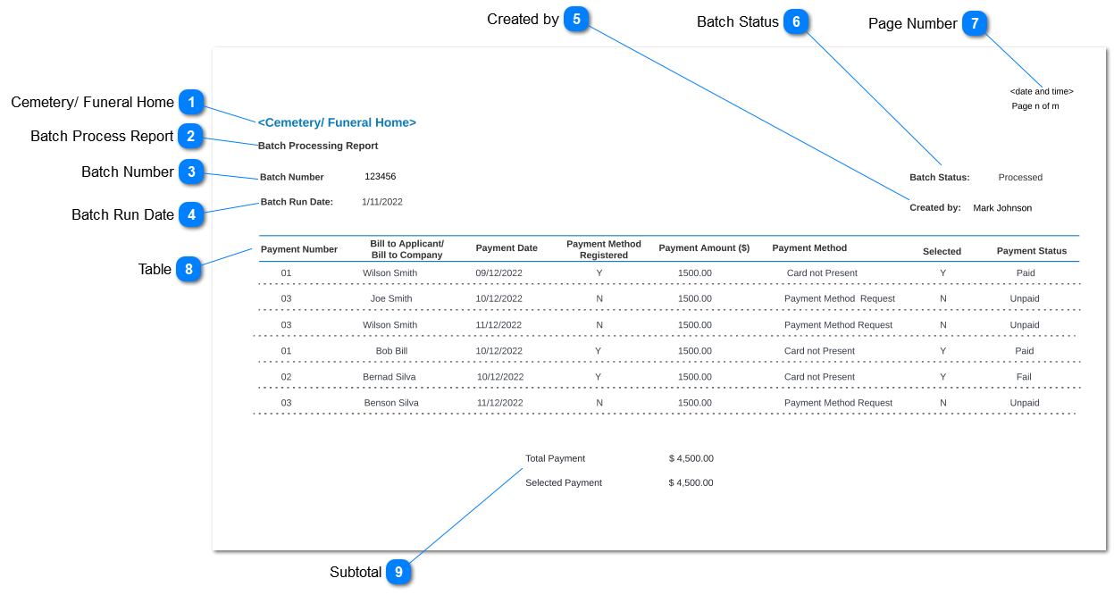The height and width of the screenshot is (595, 1114).
Task: Select the run date value 1/11/2022
Action: (382, 202)
